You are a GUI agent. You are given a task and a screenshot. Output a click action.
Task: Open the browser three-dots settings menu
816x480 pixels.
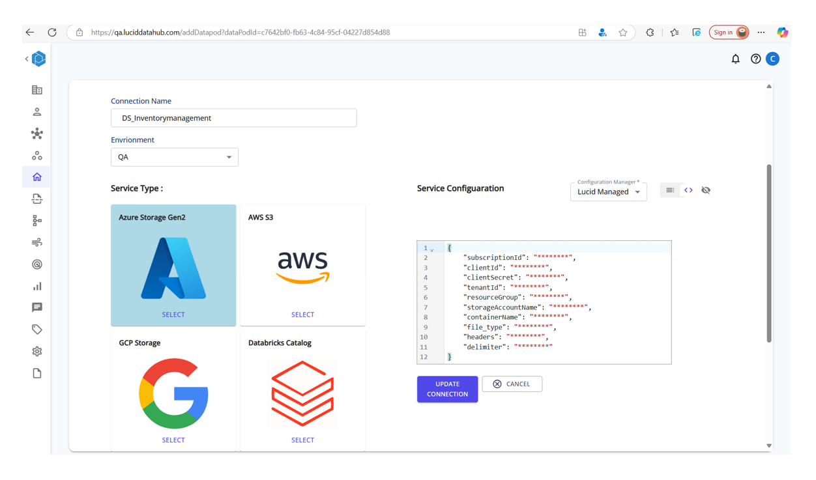tap(761, 32)
